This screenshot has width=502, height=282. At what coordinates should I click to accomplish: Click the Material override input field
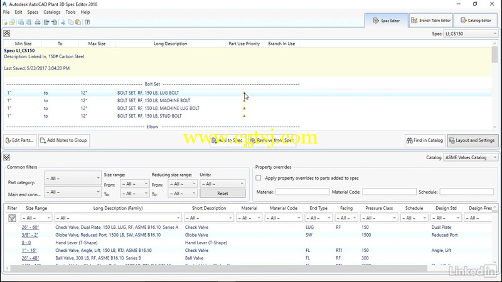302,192
